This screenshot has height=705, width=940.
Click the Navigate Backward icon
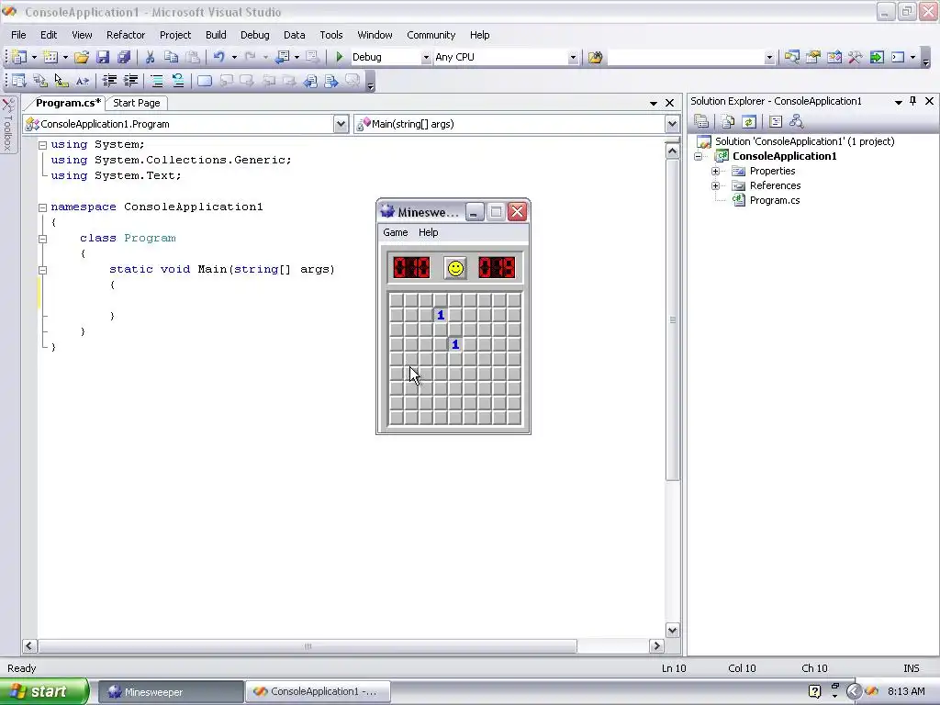point(282,57)
